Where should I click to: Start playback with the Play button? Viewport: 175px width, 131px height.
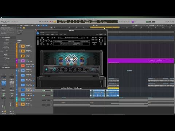tap(48, 22)
